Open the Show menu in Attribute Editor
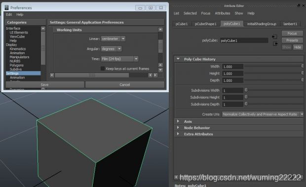This screenshot has width=306, height=187. tap(239, 13)
